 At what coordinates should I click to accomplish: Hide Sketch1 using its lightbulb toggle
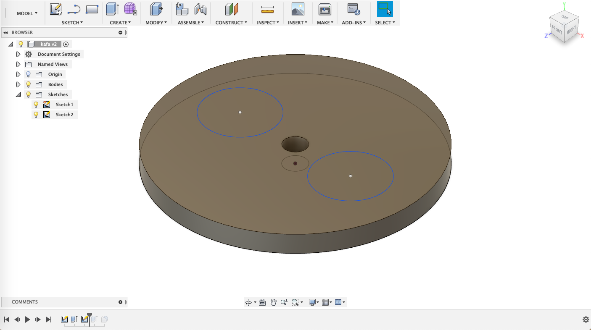(x=36, y=104)
